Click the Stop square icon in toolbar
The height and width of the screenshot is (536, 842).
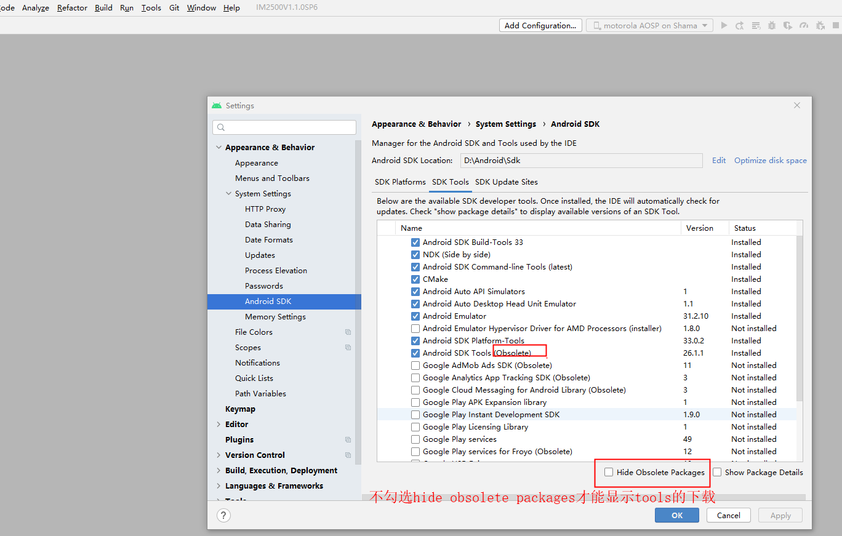click(x=836, y=25)
